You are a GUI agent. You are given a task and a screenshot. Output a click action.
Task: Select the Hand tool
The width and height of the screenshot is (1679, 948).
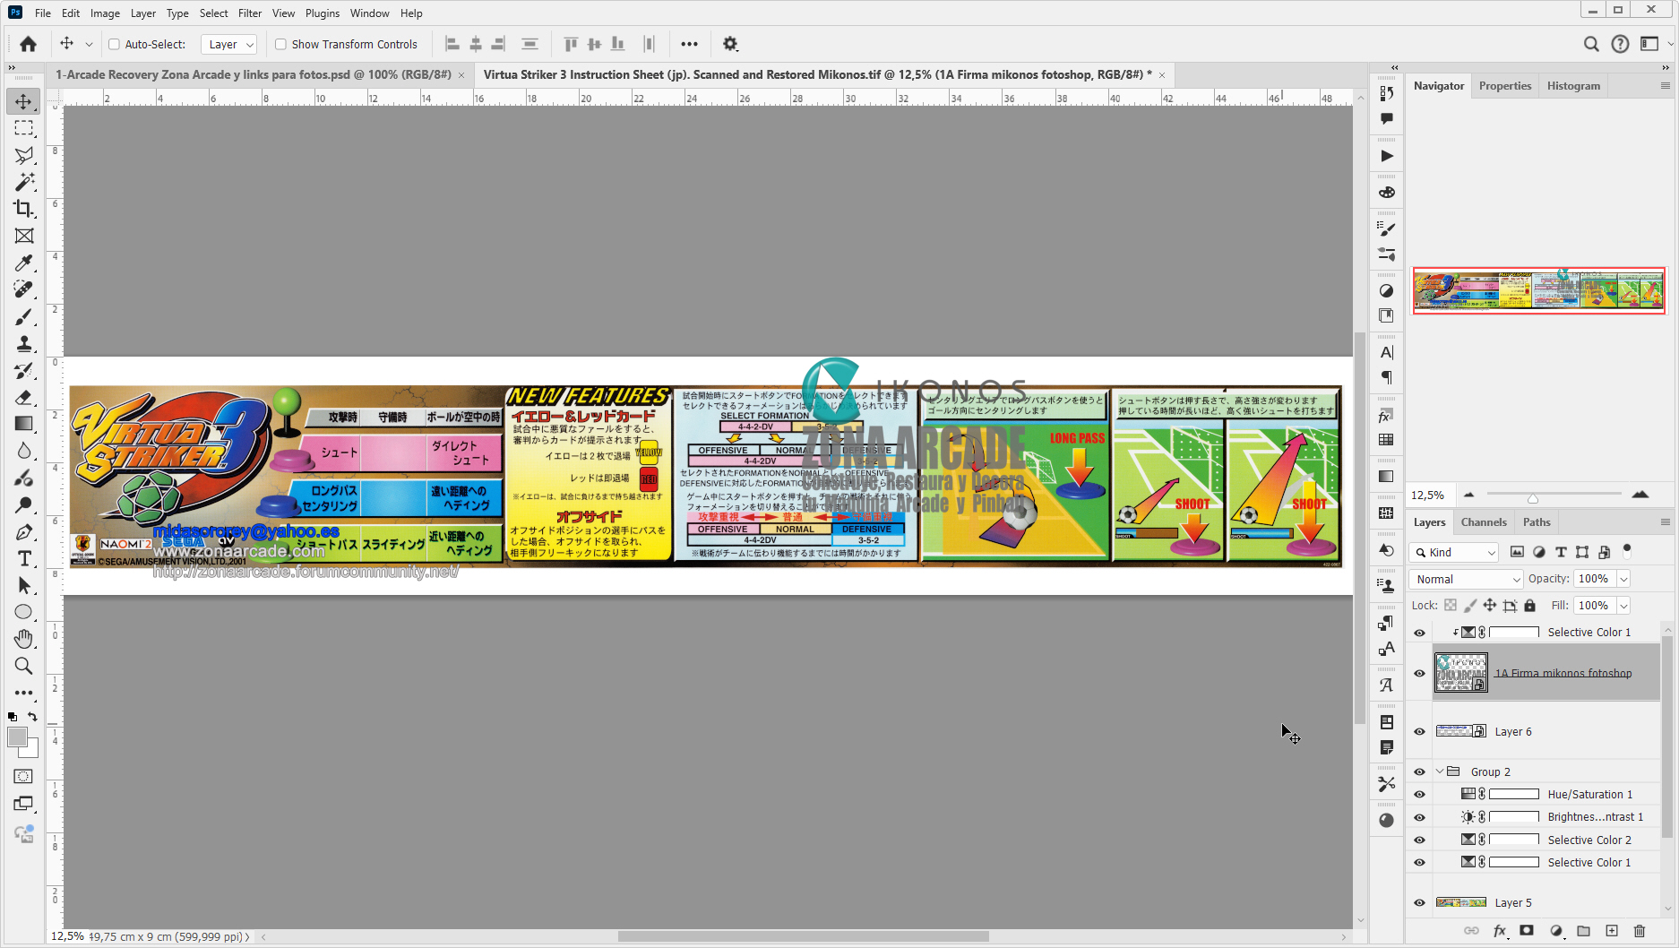point(24,639)
